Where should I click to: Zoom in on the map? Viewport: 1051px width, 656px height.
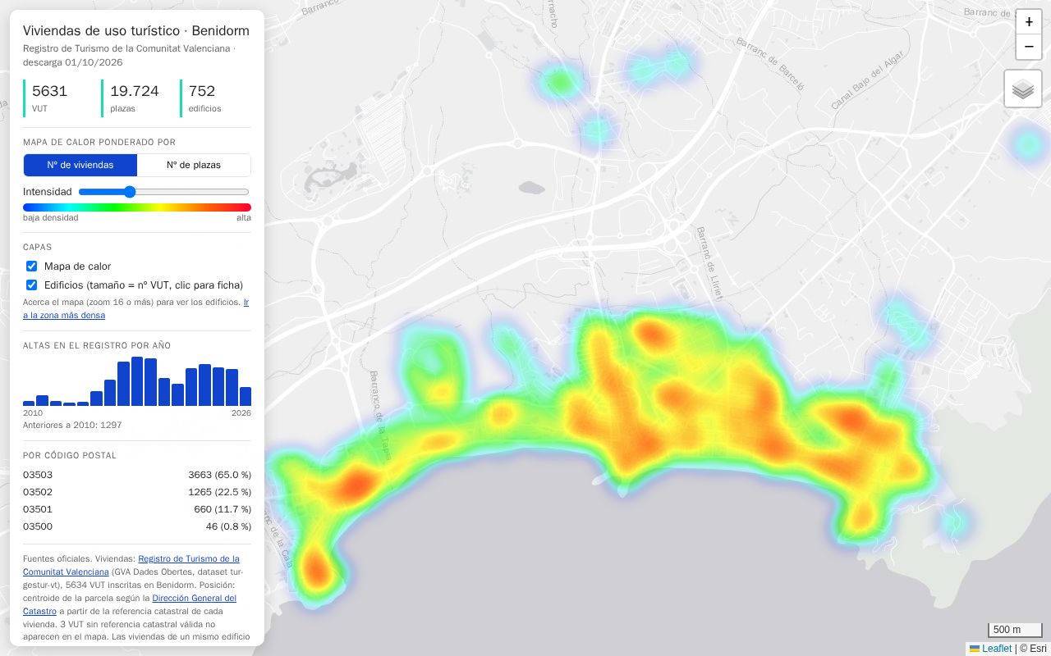(1029, 22)
